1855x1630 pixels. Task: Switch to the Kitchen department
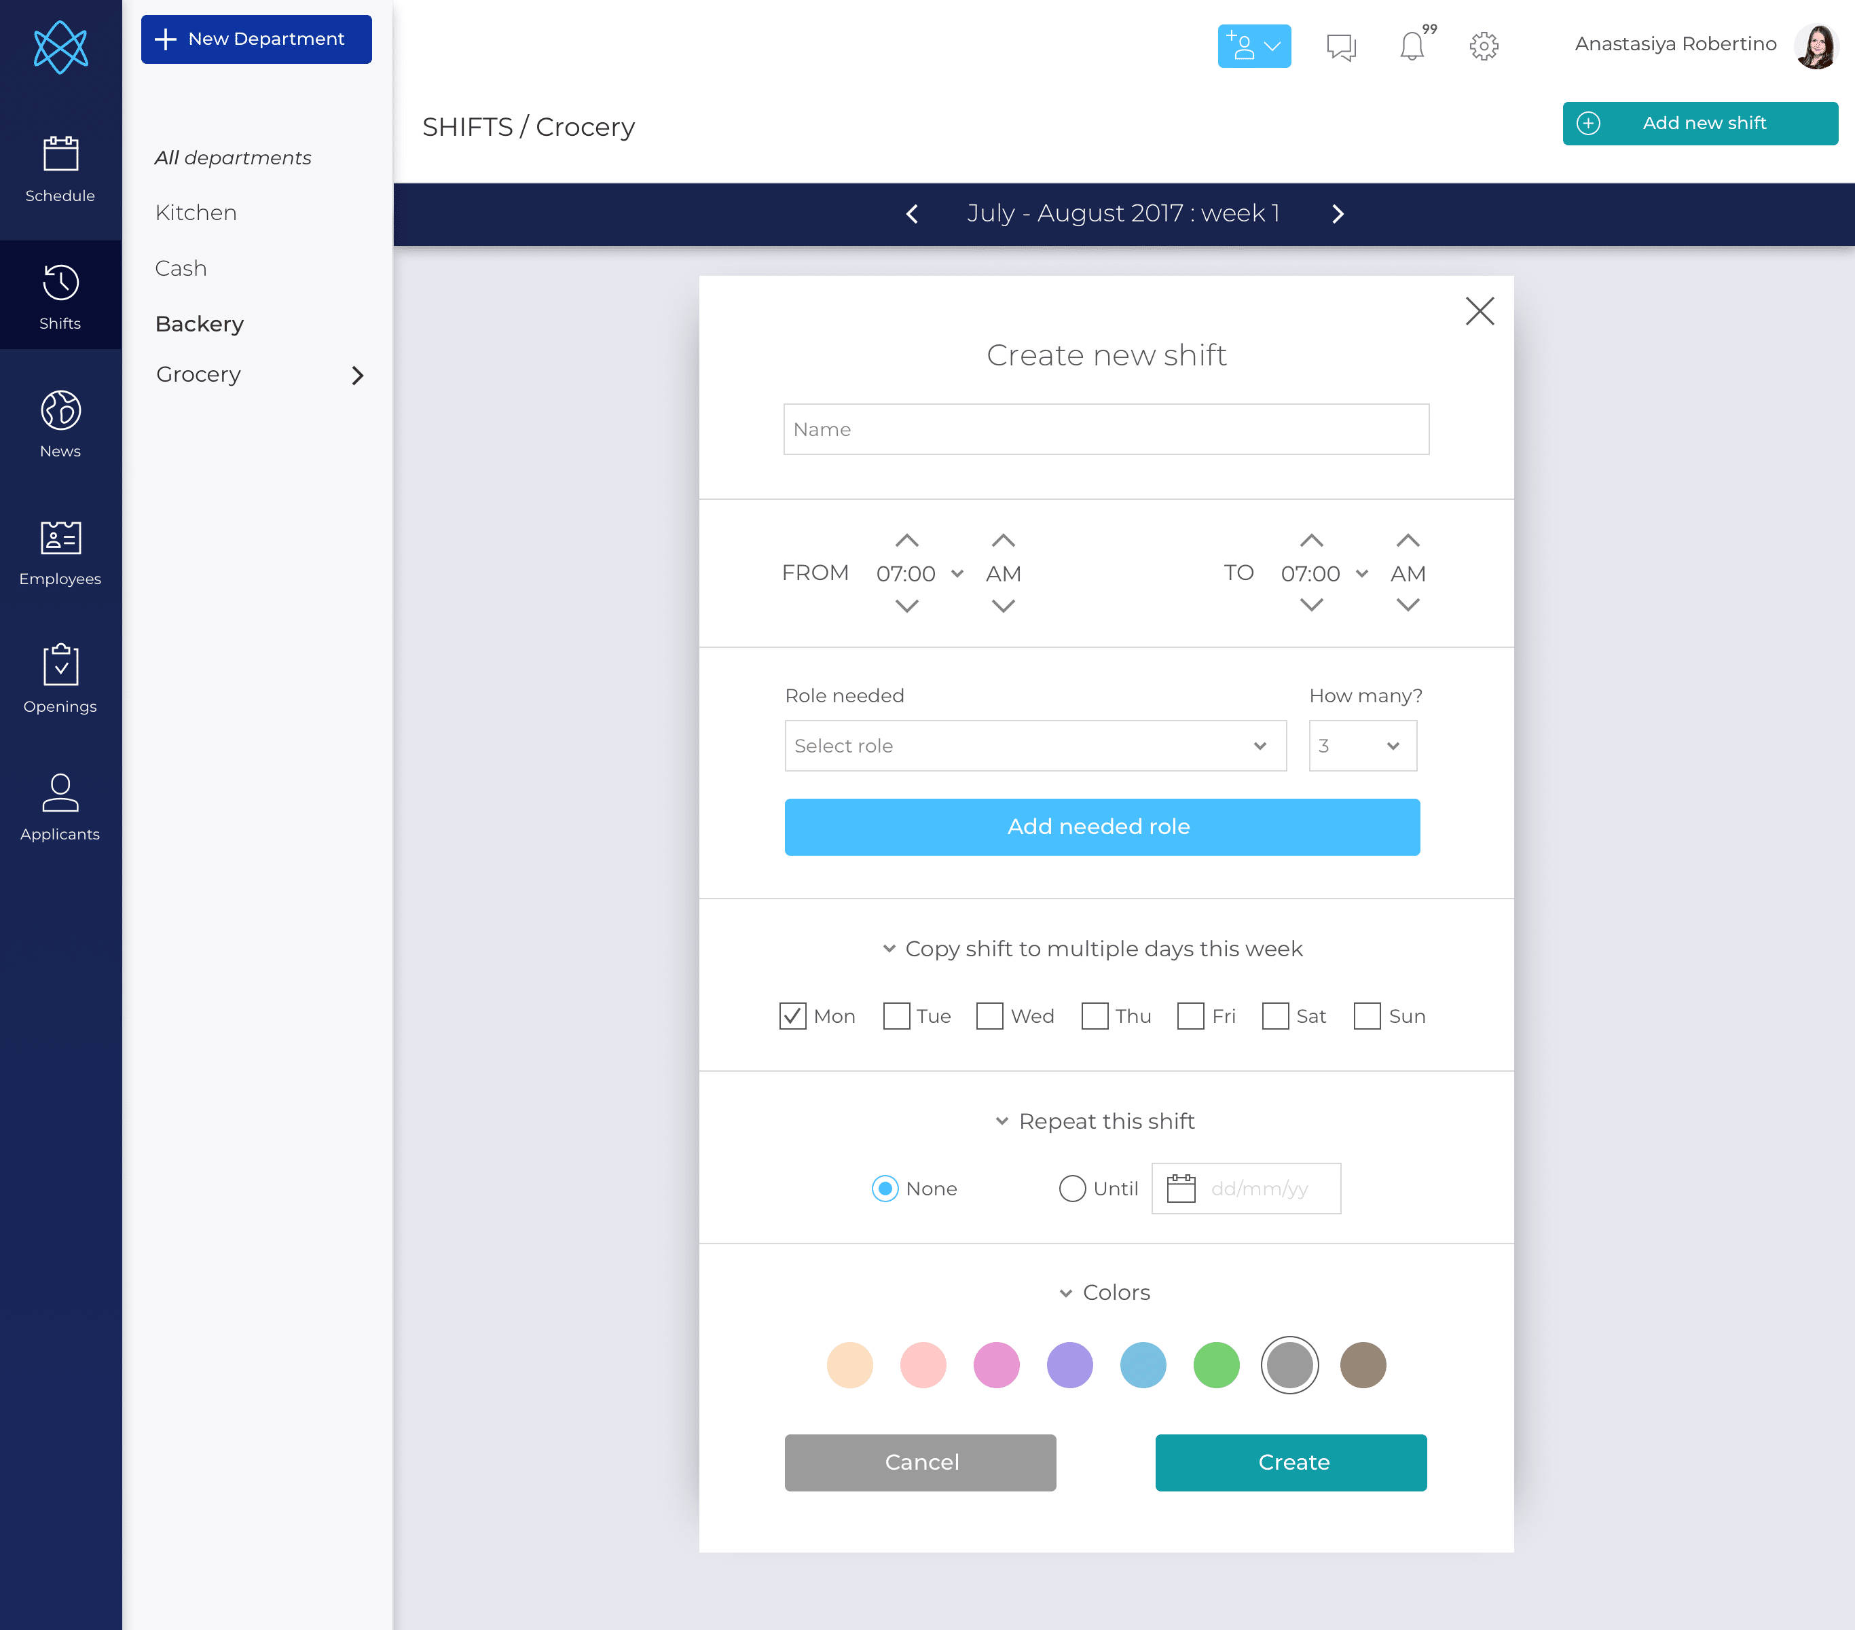pyautogui.click(x=195, y=213)
